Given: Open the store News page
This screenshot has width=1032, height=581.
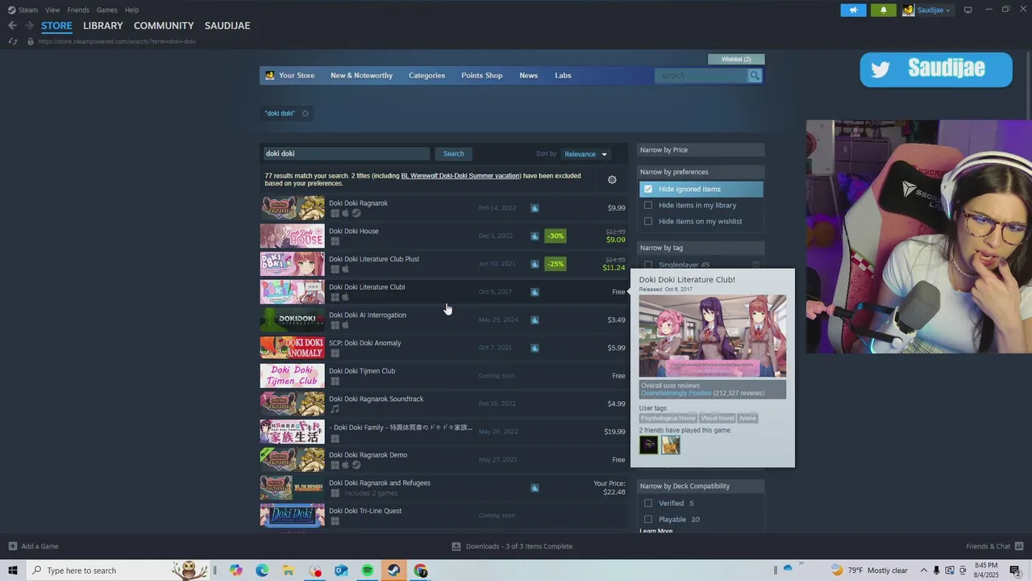Looking at the screenshot, I should 528,76.
